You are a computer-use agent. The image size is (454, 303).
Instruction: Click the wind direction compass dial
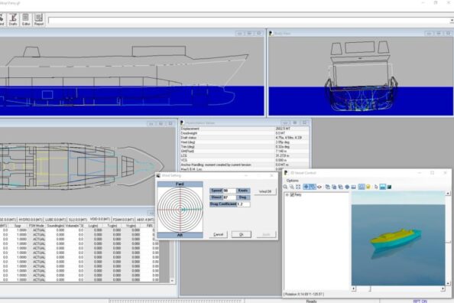[180, 210]
